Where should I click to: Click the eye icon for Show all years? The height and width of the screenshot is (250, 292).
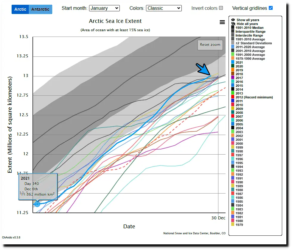click(233, 20)
